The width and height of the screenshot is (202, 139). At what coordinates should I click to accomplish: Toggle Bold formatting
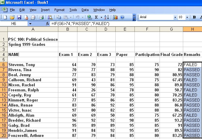194,17
